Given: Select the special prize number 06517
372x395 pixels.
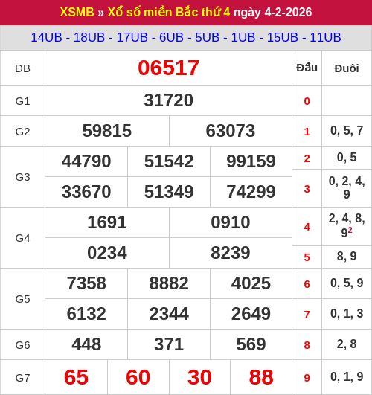Looking at the screenshot, I should pos(168,68).
